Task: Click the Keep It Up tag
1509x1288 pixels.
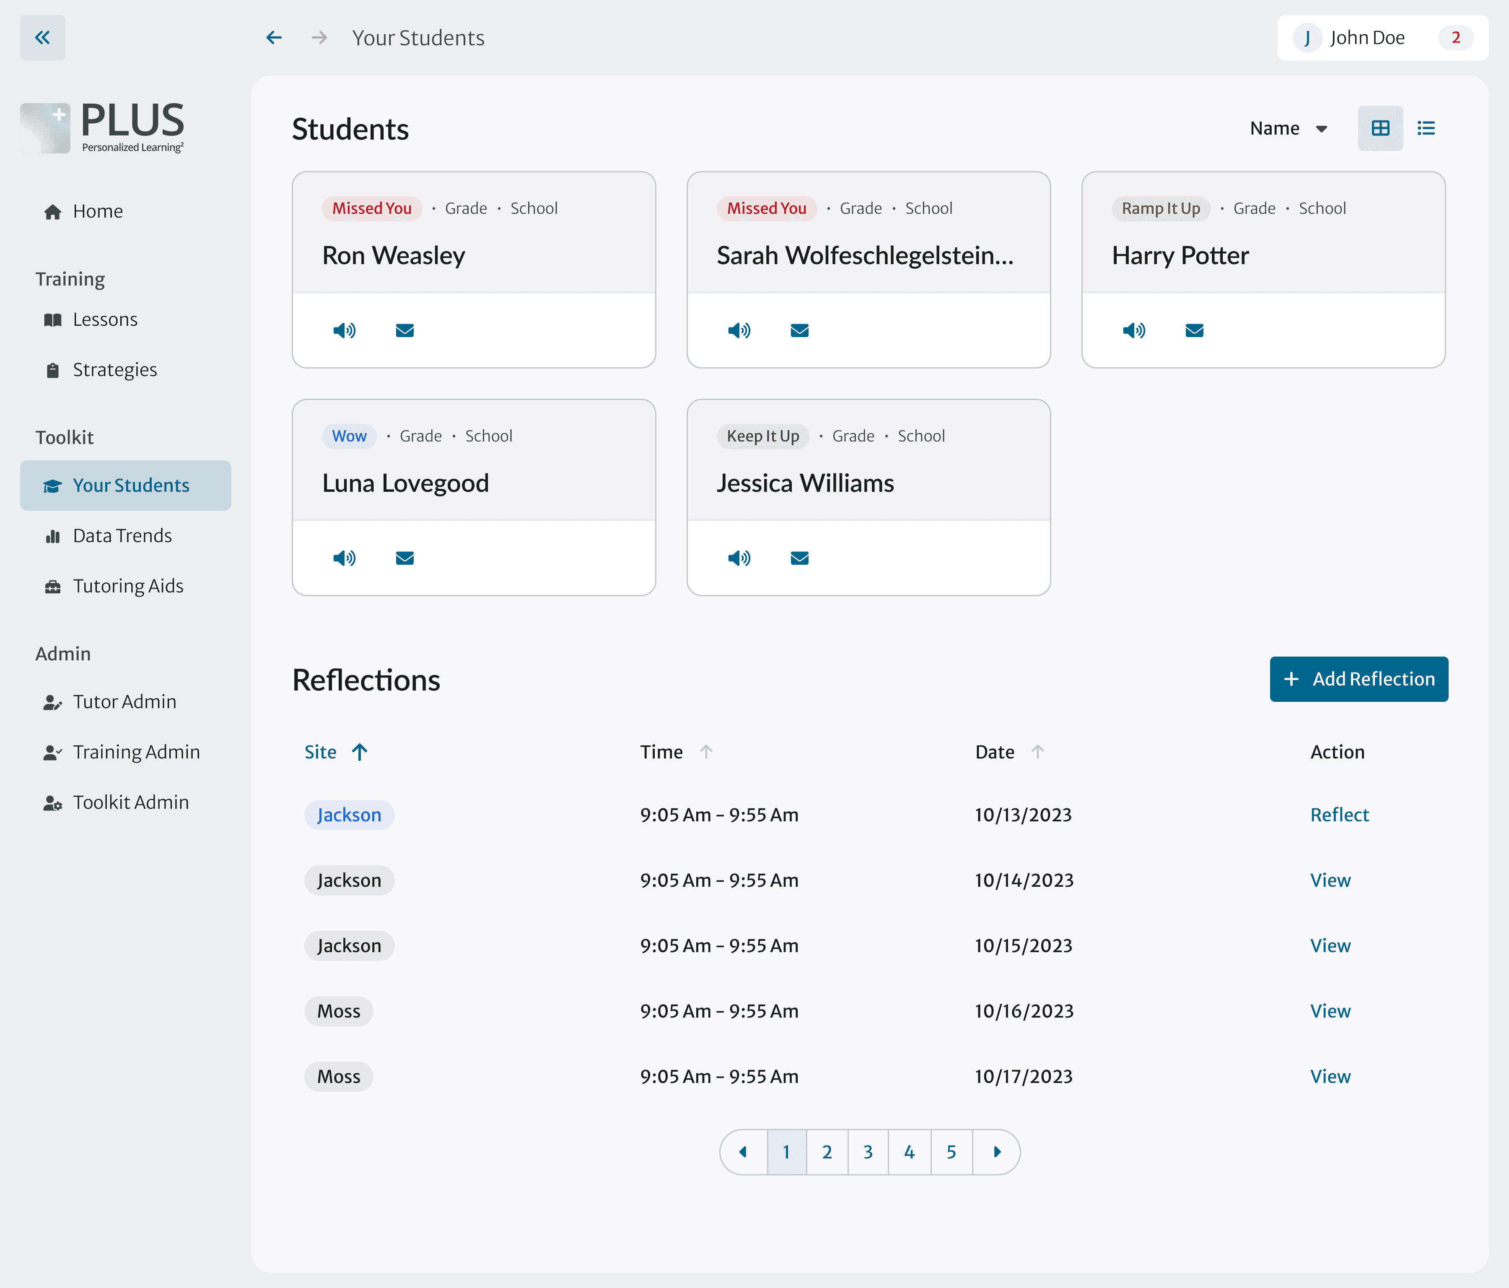Action: 762,436
